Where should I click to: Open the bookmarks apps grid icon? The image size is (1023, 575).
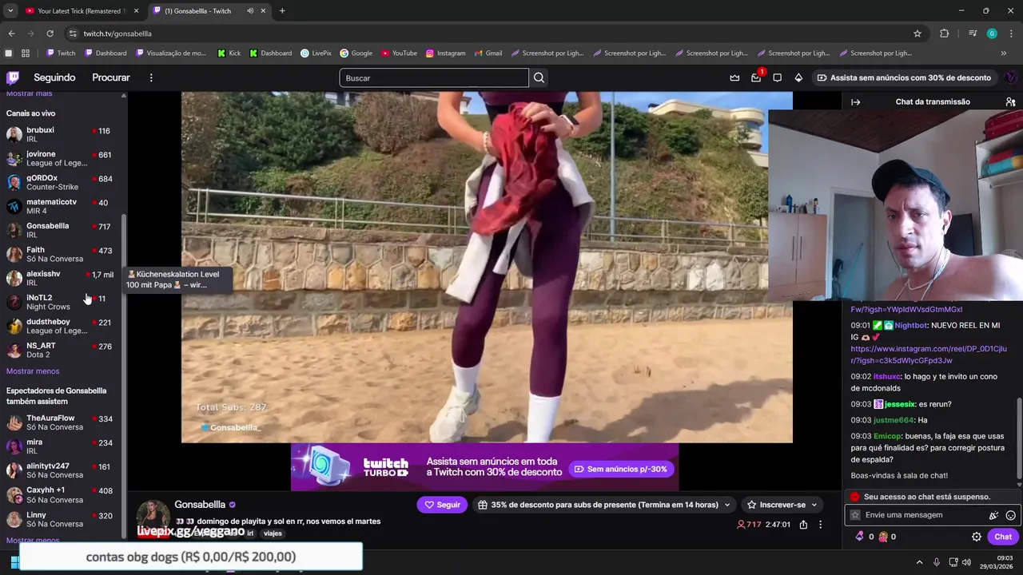(26, 53)
